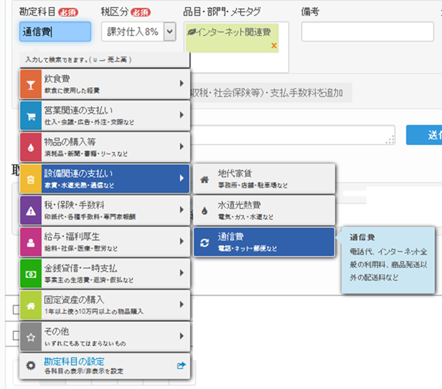Screen dimensions: 442x389
Task: Click the purple warning icon for 税・保険・手数料
Action: click(x=30, y=210)
